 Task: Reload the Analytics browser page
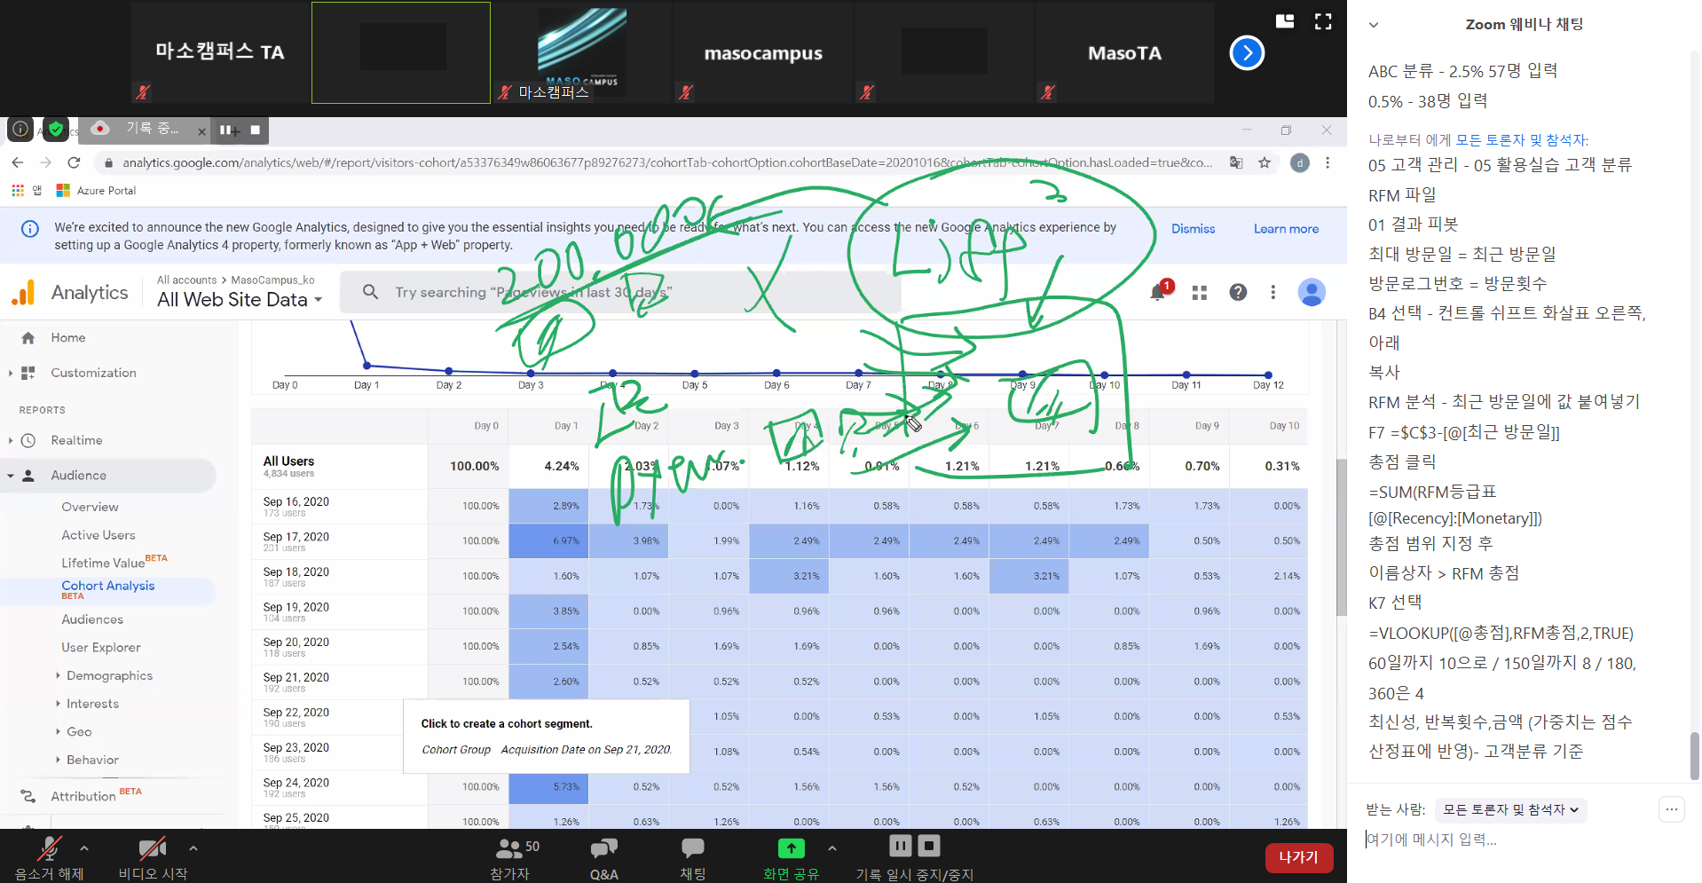(75, 162)
